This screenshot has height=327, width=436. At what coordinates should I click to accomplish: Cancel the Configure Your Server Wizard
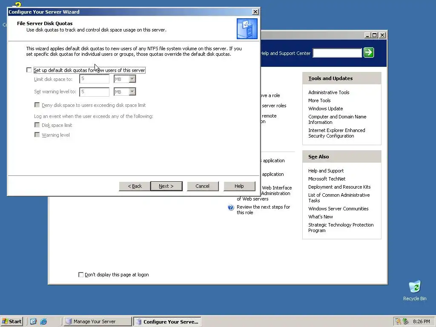tap(203, 186)
